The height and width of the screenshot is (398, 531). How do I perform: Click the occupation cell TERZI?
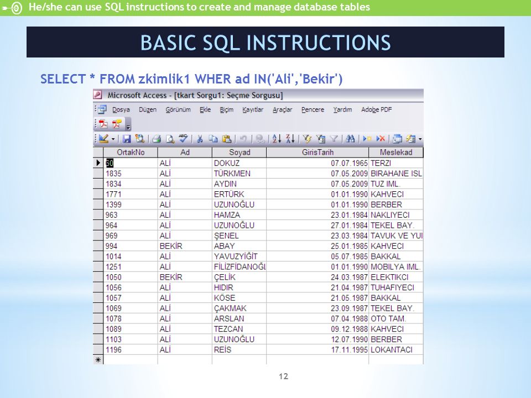coord(396,163)
